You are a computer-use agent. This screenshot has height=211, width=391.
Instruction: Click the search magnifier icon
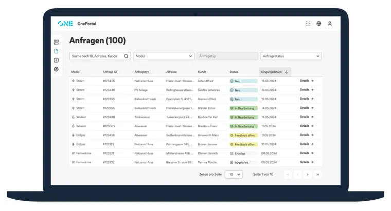126,56
